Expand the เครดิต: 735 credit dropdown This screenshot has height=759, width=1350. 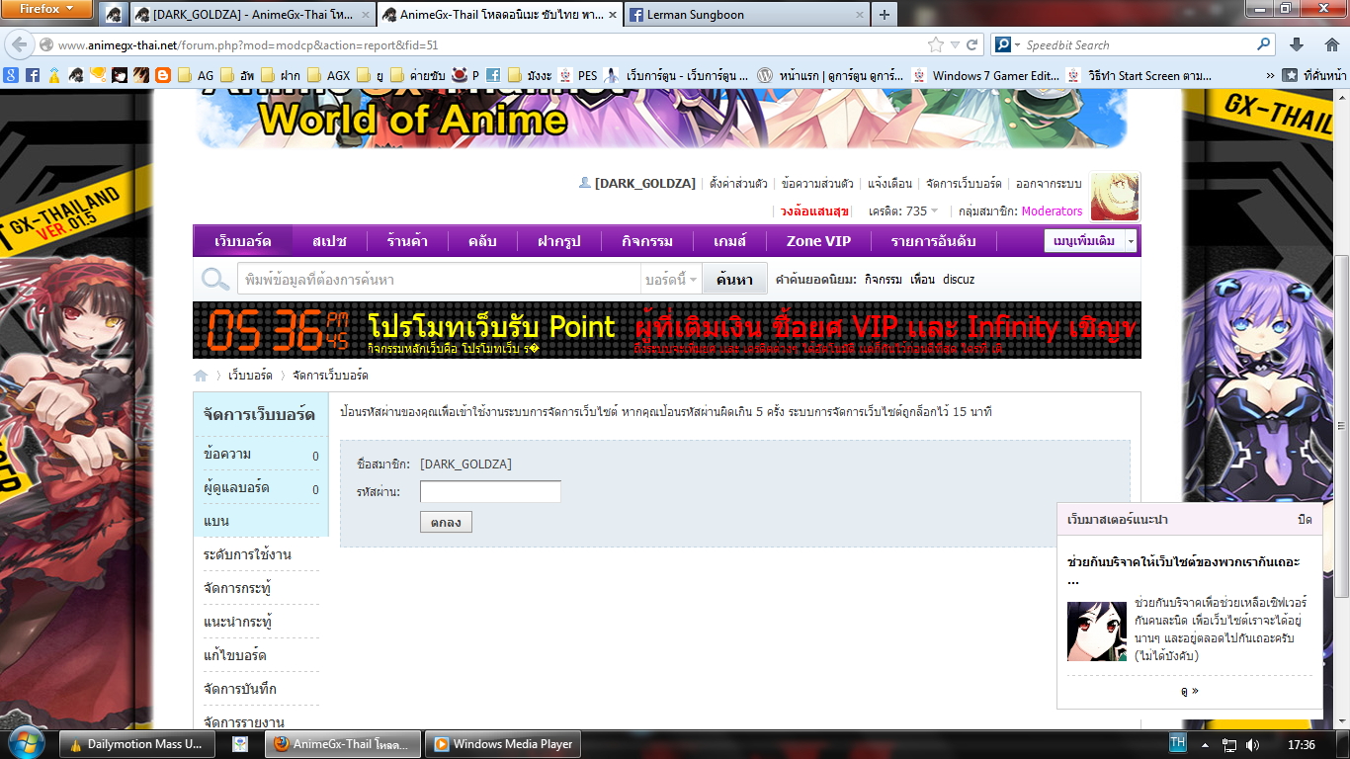pos(904,211)
